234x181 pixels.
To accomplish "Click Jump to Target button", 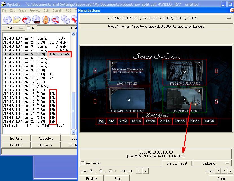I will [x=177, y=163].
